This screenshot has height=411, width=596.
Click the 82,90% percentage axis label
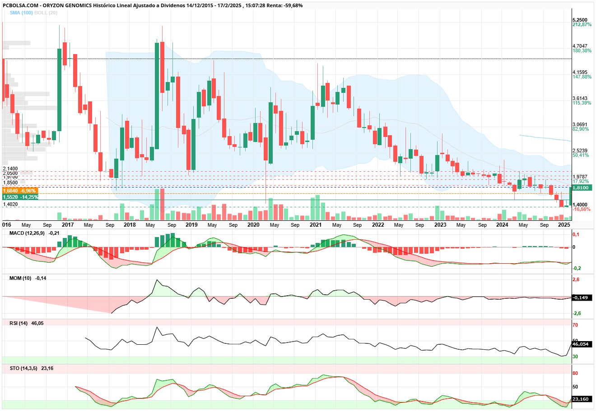(x=581, y=129)
